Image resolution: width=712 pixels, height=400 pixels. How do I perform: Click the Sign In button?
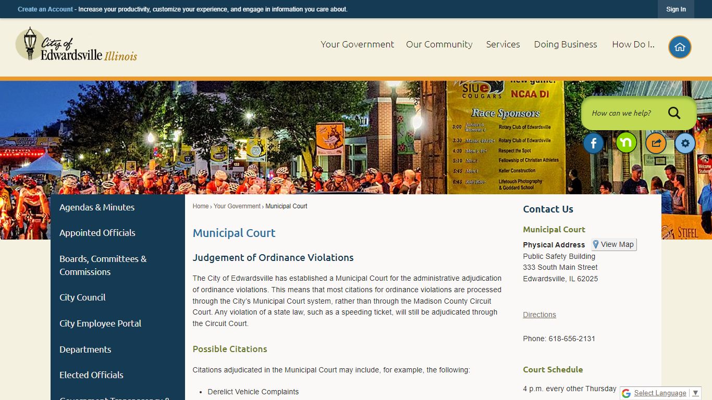coord(676,9)
